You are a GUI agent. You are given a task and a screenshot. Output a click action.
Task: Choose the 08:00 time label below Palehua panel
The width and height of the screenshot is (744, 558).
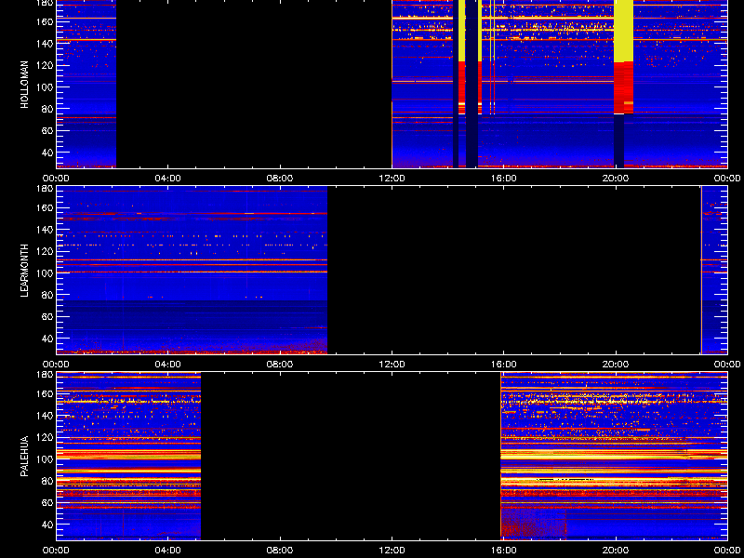(x=280, y=551)
